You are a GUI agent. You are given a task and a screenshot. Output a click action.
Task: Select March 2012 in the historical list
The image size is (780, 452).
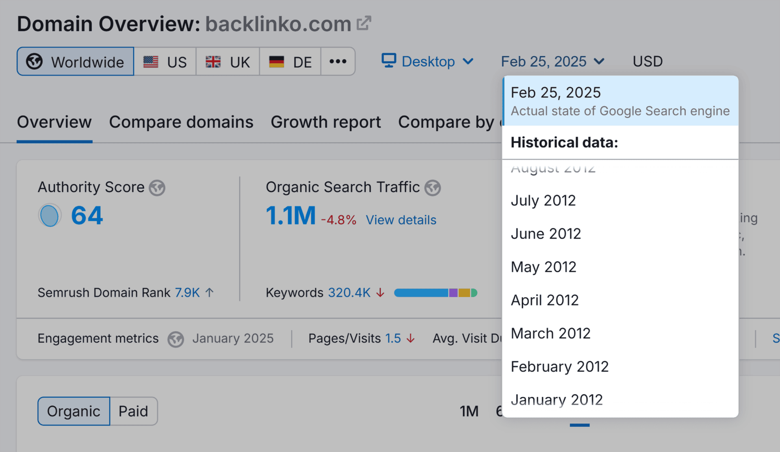coord(550,333)
